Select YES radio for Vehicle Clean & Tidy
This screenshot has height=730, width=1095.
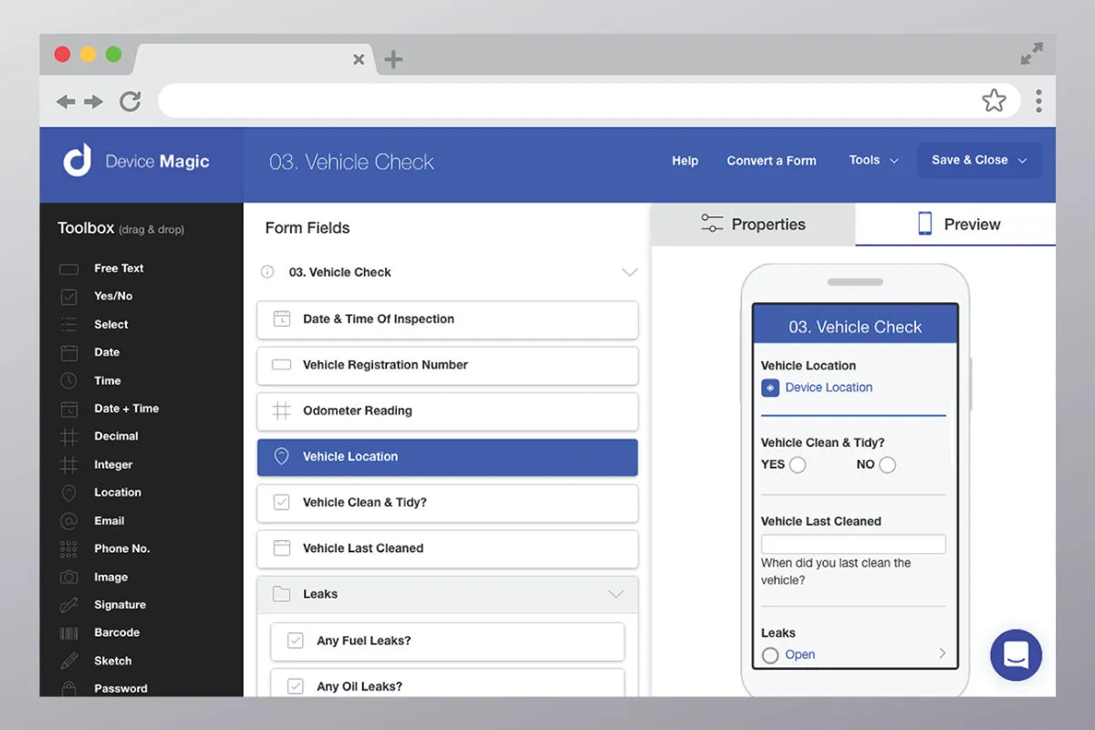pos(798,464)
